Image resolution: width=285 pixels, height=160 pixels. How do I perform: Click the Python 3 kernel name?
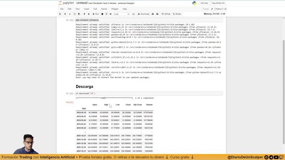coord(220,9)
